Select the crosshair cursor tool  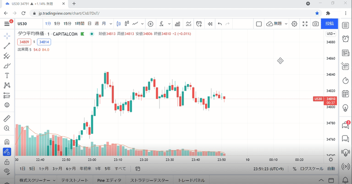7,36
